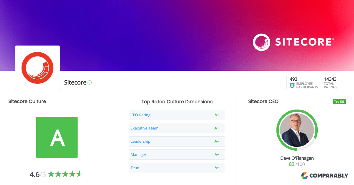
Task: Open the Comparably logo
Action: [324, 176]
